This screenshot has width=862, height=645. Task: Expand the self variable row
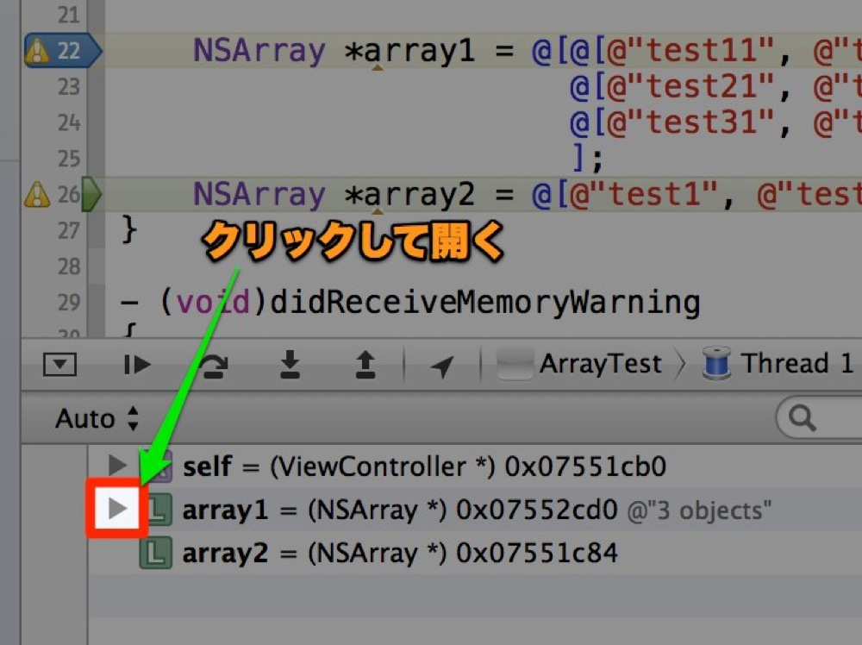(x=117, y=465)
